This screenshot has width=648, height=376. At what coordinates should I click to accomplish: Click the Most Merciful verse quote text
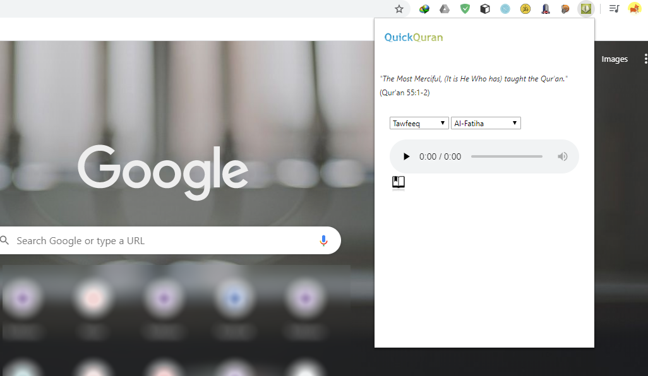point(474,79)
